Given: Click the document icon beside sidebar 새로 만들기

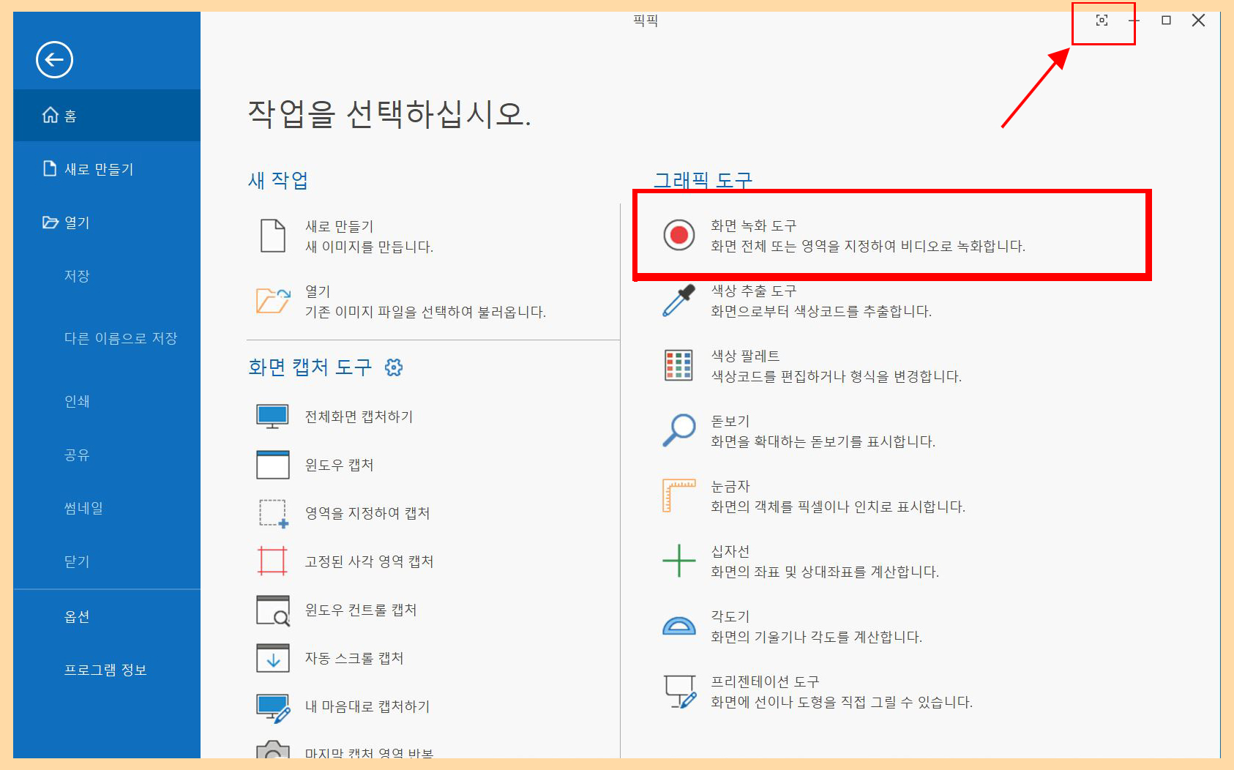Looking at the screenshot, I should coord(50,168).
